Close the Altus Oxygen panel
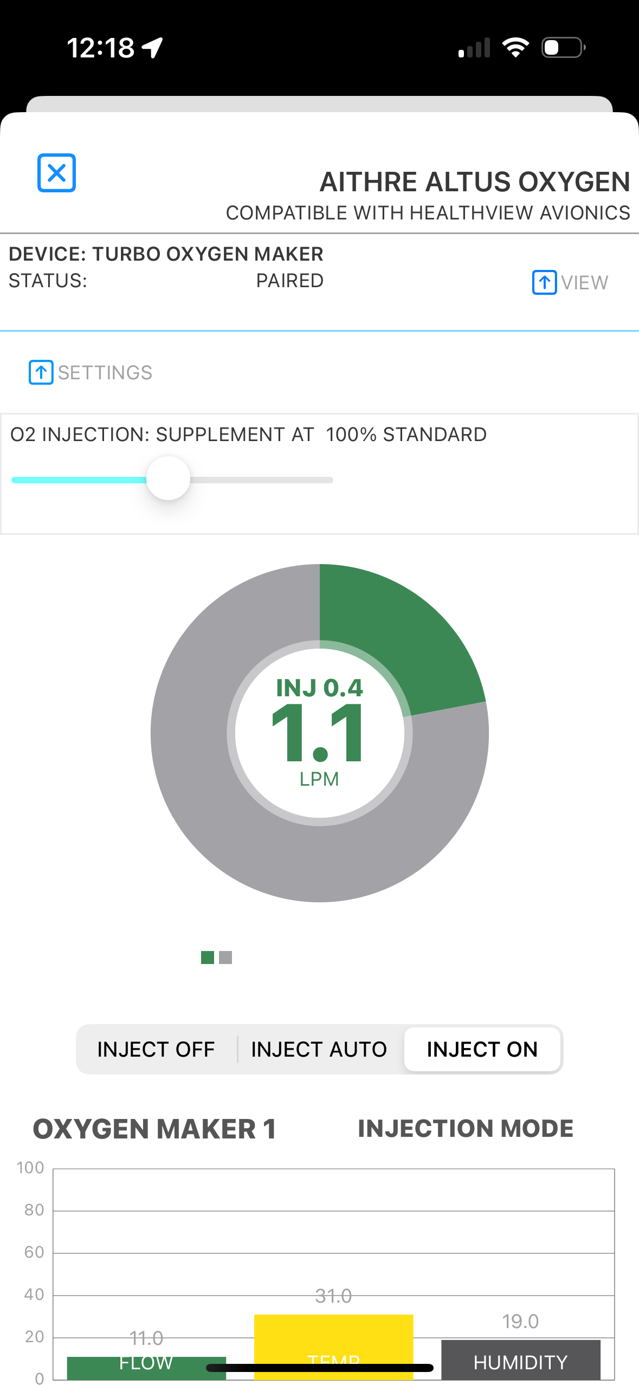Image resolution: width=639 pixels, height=1385 pixels. click(x=56, y=173)
